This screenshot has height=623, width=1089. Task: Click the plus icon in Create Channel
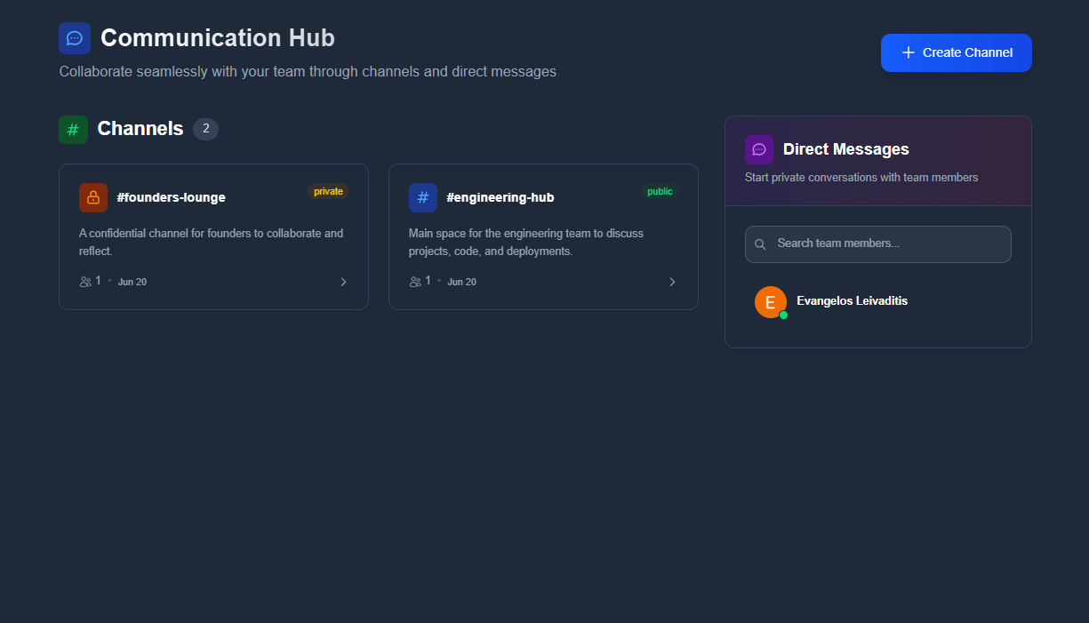(909, 52)
